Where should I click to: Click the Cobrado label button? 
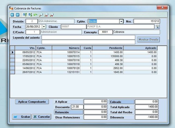[x=122, y=102]
